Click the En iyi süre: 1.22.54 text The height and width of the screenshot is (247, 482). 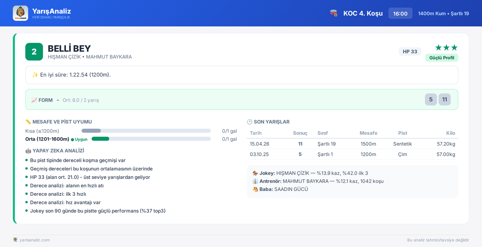(x=75, y=75)
